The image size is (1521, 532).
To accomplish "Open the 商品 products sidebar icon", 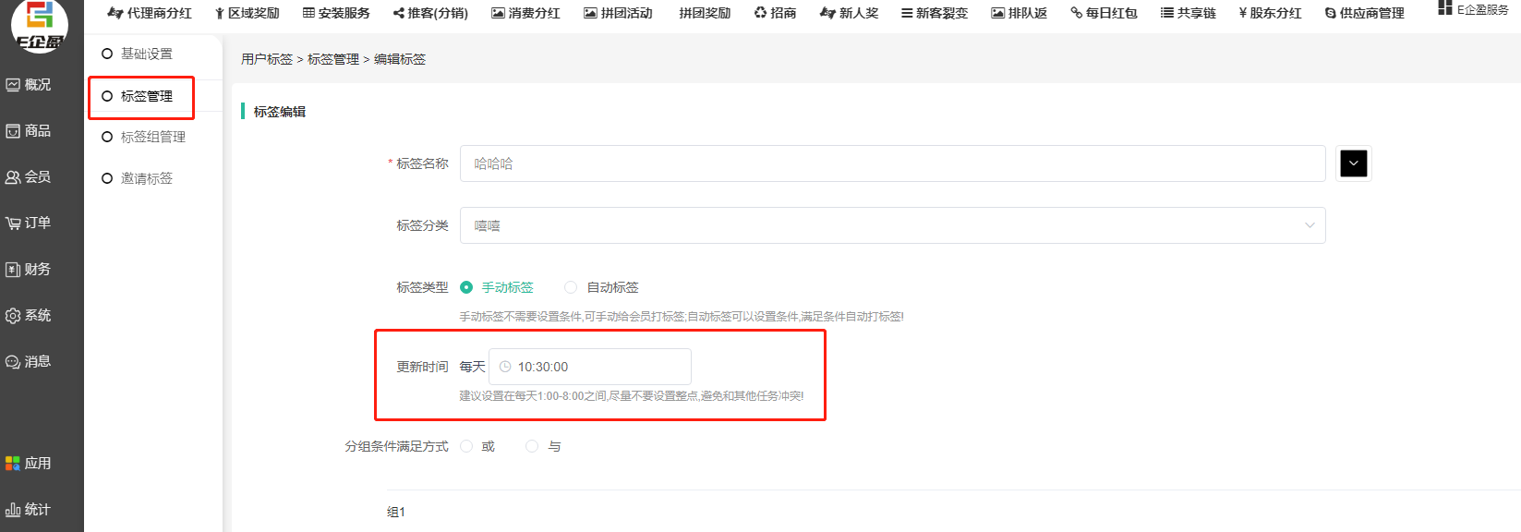I will [x=13, y=131].
